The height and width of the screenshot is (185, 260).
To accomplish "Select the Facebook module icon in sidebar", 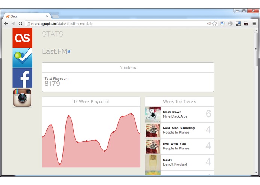I will 22,78.
